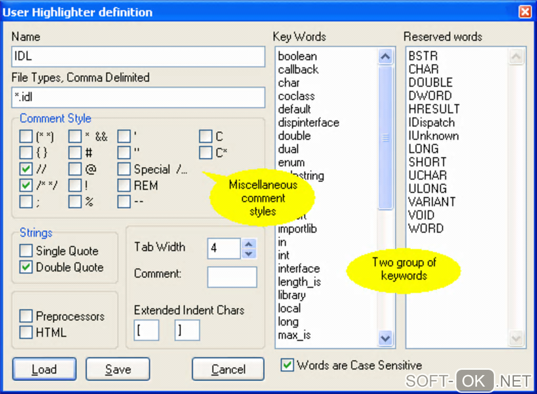The height and width of the screenshot is (394, 537).
Task: Enable the HTML checkbox
Action: (x=26, y=332)
